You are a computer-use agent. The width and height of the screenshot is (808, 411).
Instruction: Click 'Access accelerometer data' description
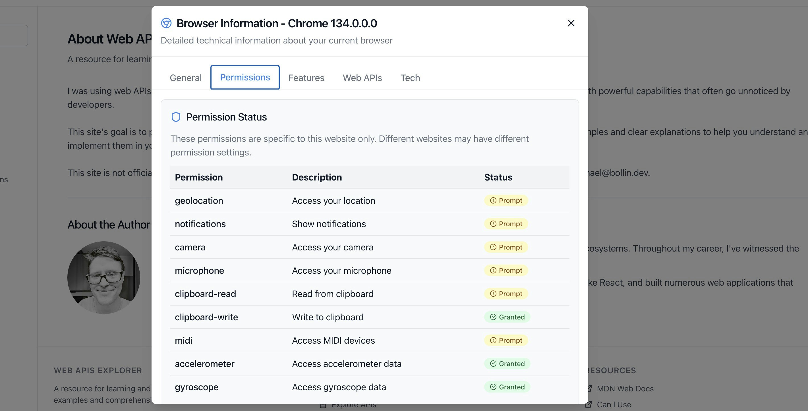tap(347, 364)
